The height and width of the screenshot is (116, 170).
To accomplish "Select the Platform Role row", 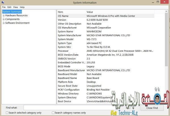I will click(x=106, y=82).
